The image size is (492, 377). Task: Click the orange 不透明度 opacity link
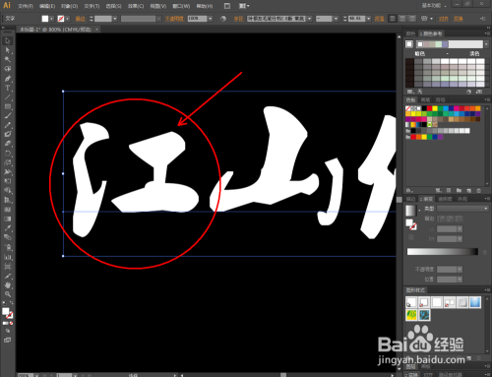coord(174,19)
